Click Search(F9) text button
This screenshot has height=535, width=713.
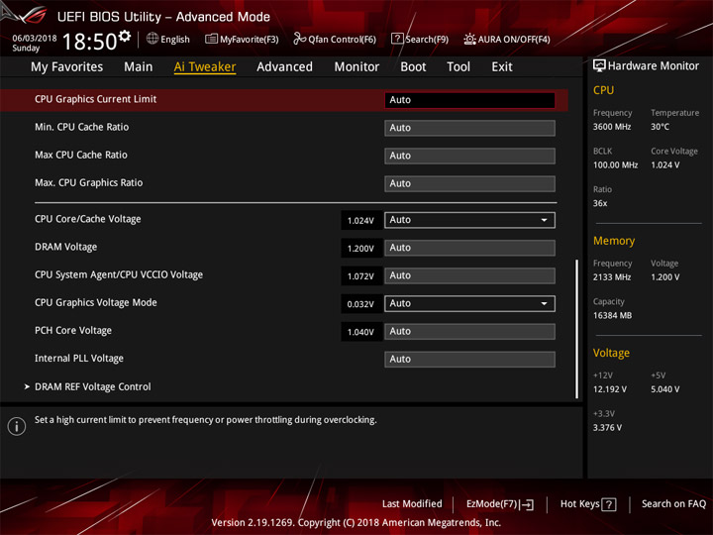pos(427,40)
